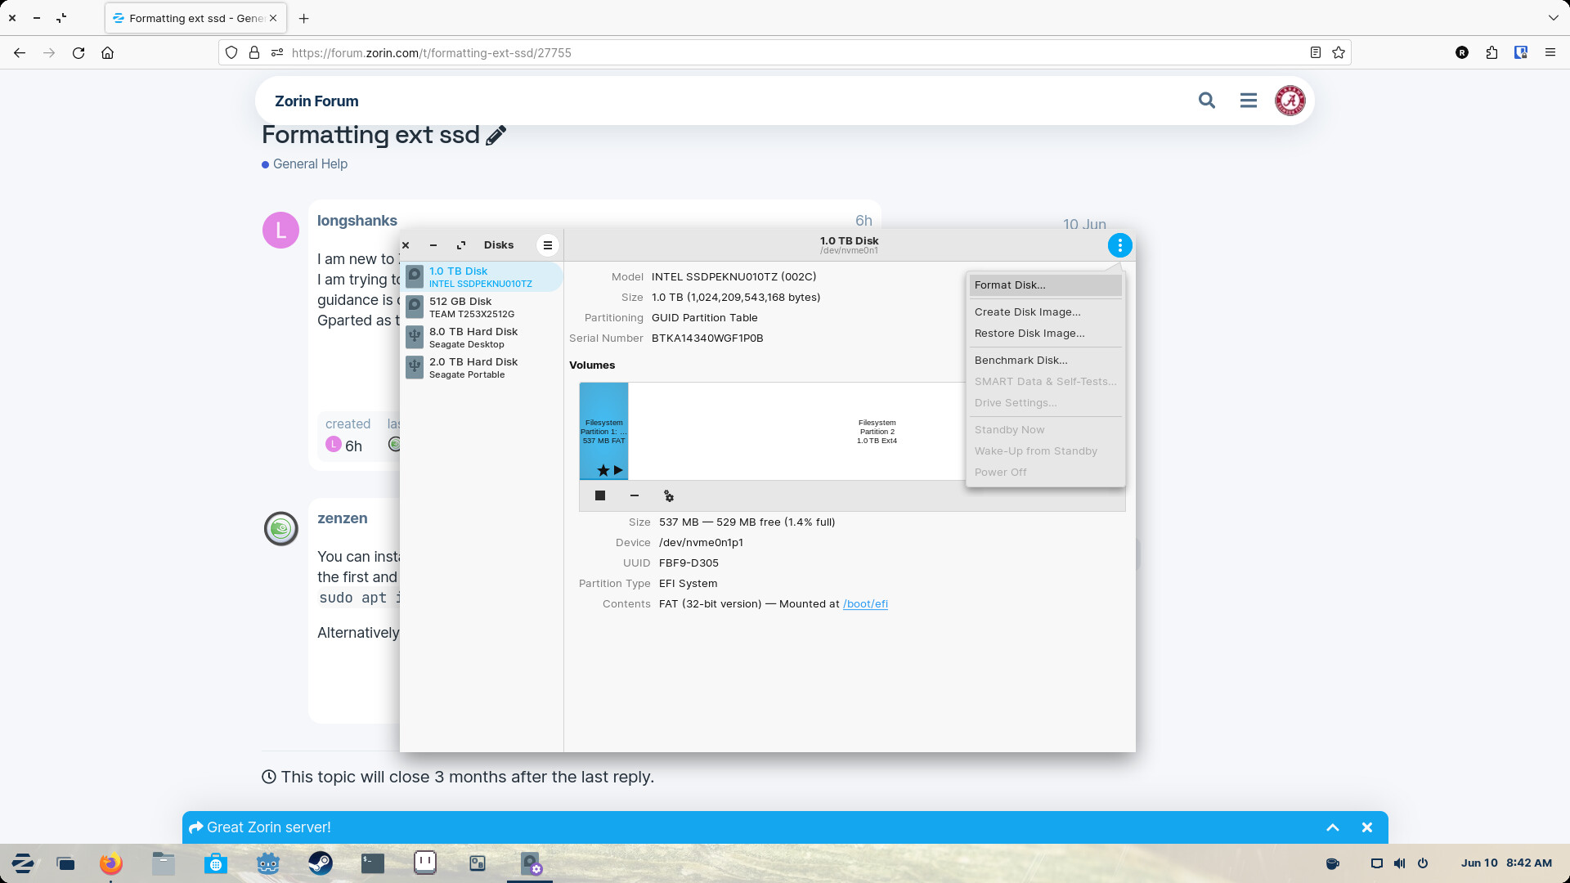Open the Software store from the taskbar
This screenshot has width=1570, height=883.
click(x=216, y=863)
